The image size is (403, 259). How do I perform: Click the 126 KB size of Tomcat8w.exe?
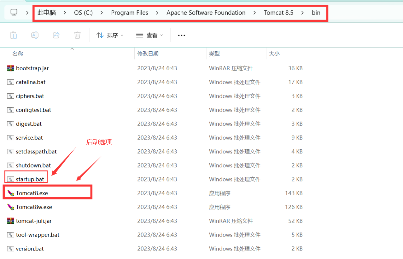[x=294, y=207]
